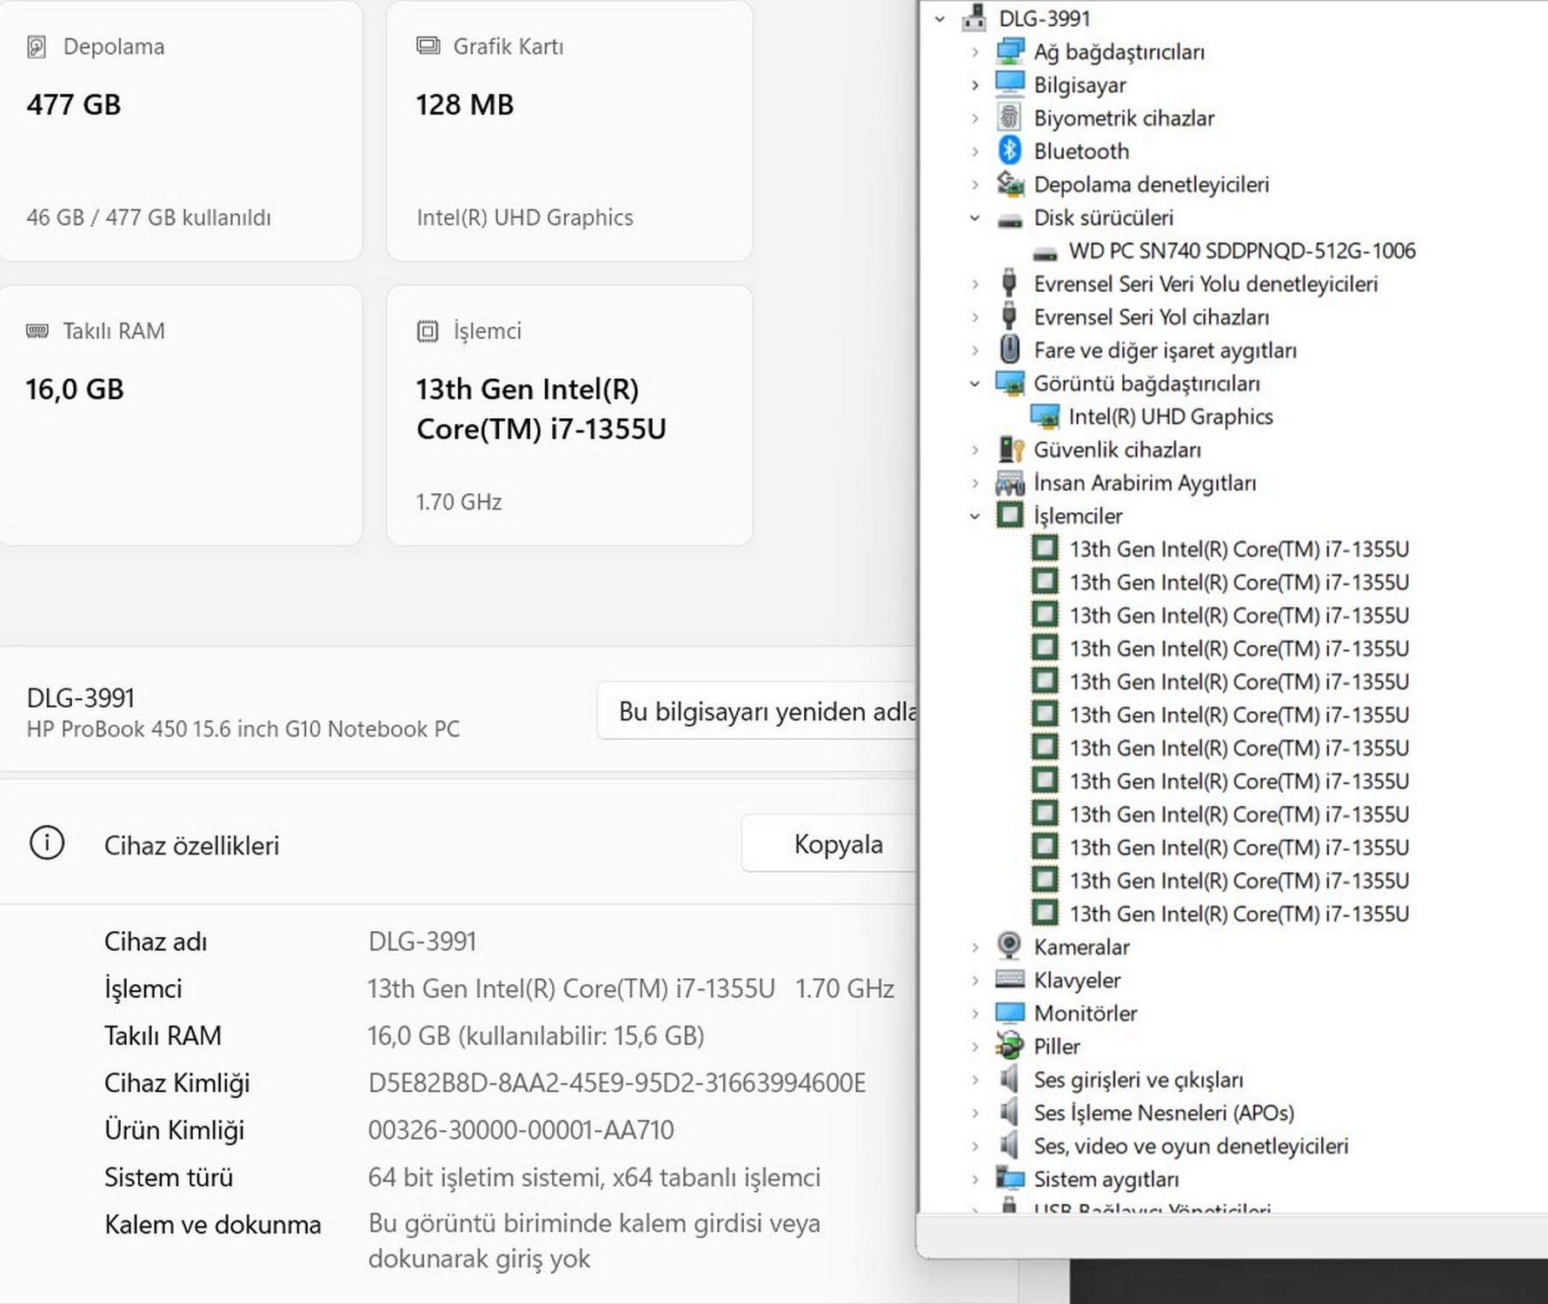Screen dimensions: 1548x1304
Task: Click the Cihaz Kimliği value D5E82B8D-8AA2-45E9-95D2-31663994600E
Action: pos(617,1082)
